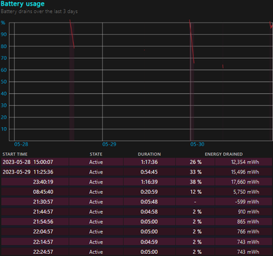Click the 05-30 date axis label
Viewport: 273px width, 256px height.
(x=197, y=144)
